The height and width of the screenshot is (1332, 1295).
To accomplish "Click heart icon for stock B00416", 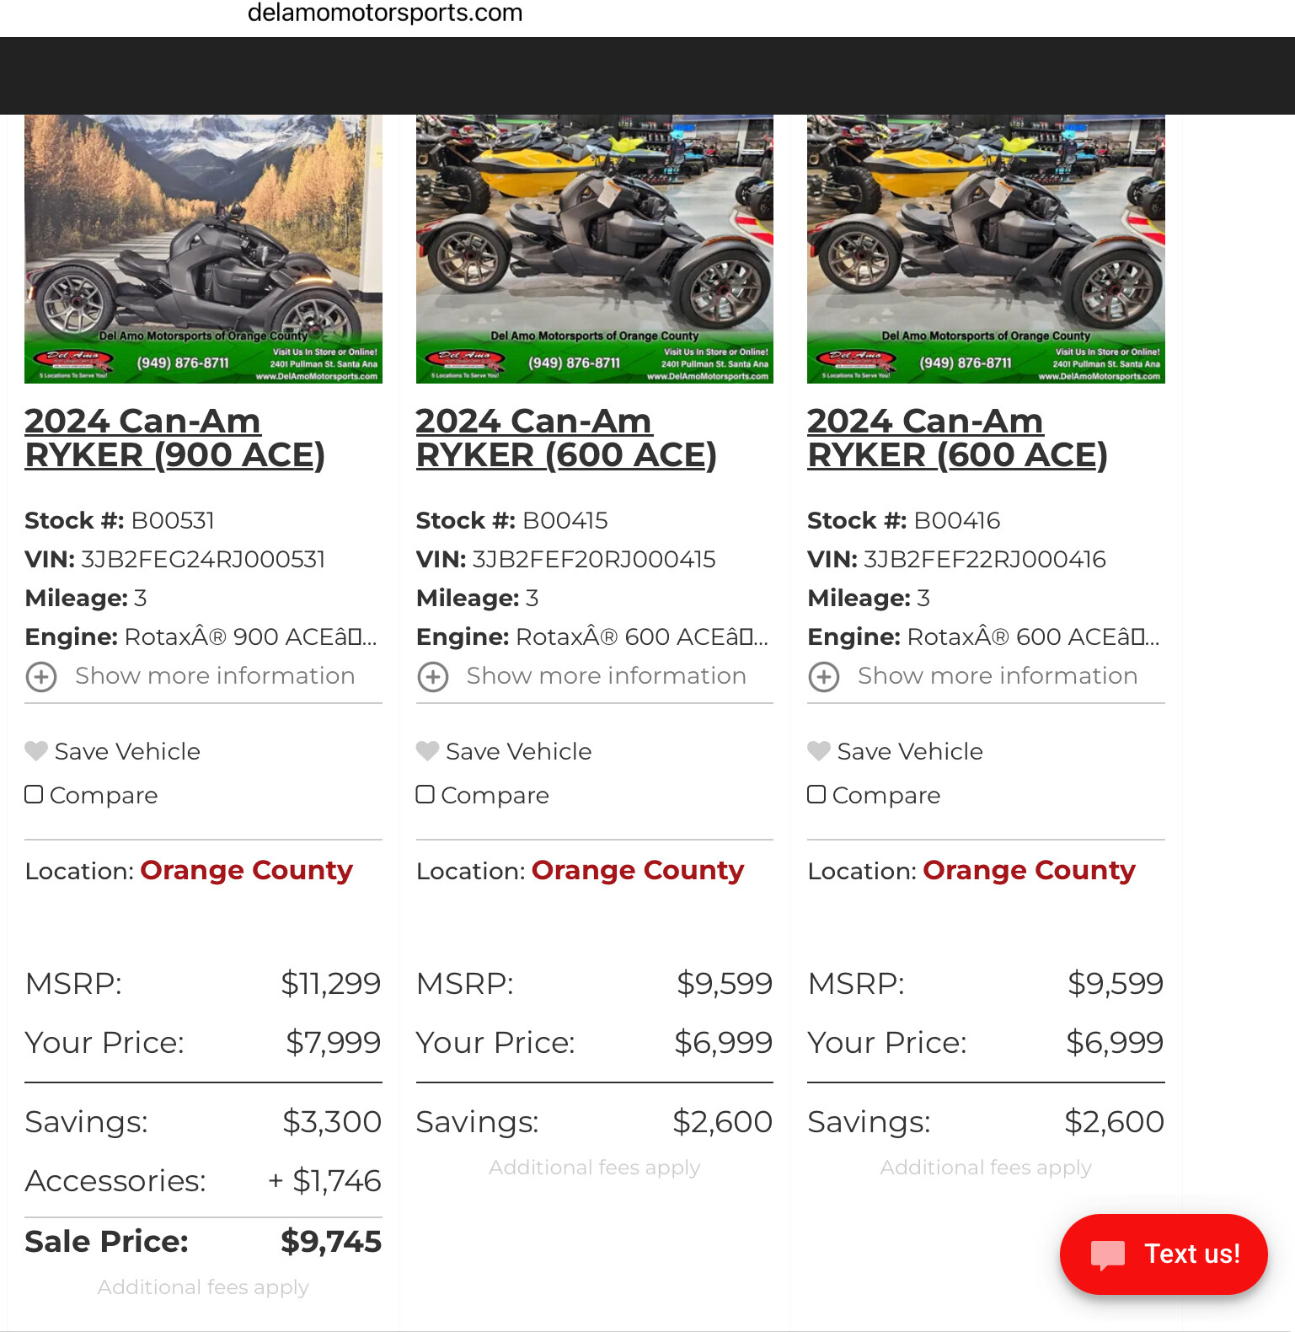I will click(x=819, y=750).
